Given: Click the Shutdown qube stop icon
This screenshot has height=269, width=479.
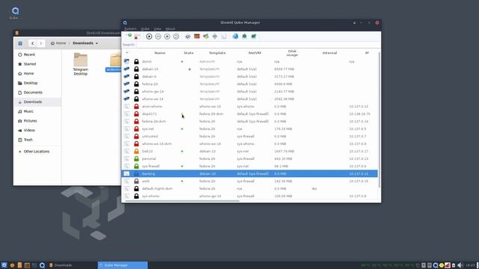Looking at the screenshot, I should [167, 37].
